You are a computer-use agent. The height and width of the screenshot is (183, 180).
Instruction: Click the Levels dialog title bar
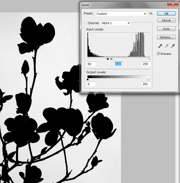click(124, 5)
